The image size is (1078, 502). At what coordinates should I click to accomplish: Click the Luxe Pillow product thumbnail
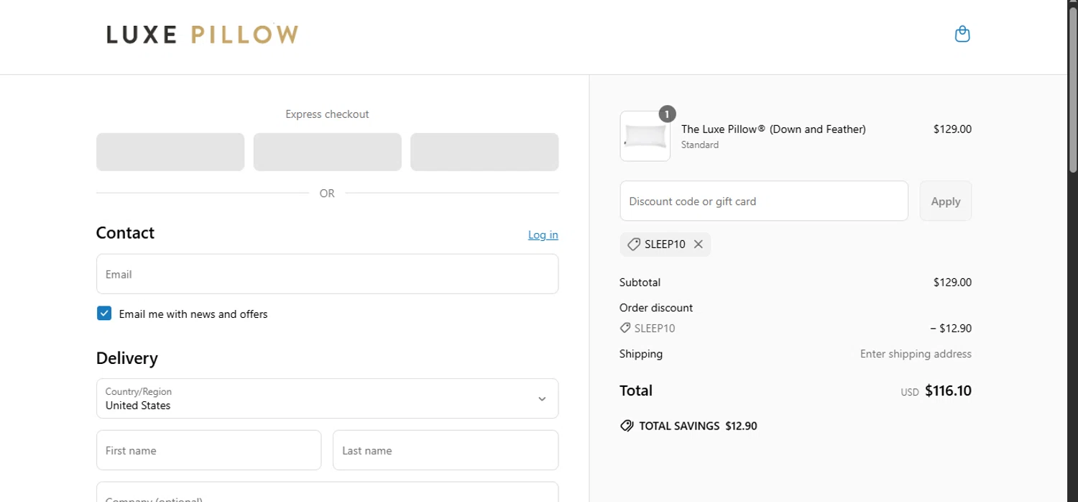click(645, 136)
